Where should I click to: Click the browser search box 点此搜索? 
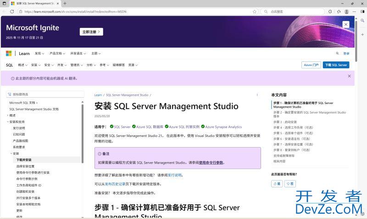[293, 11]
